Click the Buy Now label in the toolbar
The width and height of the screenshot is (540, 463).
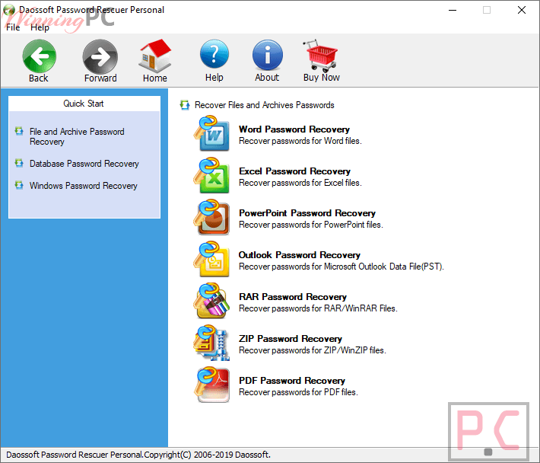(322, 78)
